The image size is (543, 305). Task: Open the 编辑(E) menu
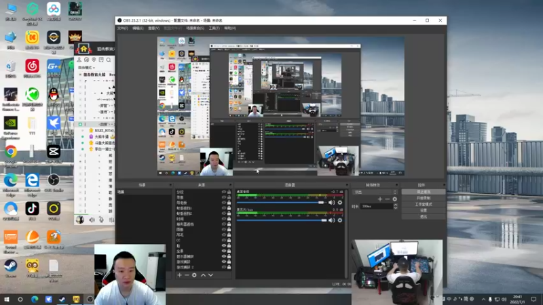click(x=138, y=28)
